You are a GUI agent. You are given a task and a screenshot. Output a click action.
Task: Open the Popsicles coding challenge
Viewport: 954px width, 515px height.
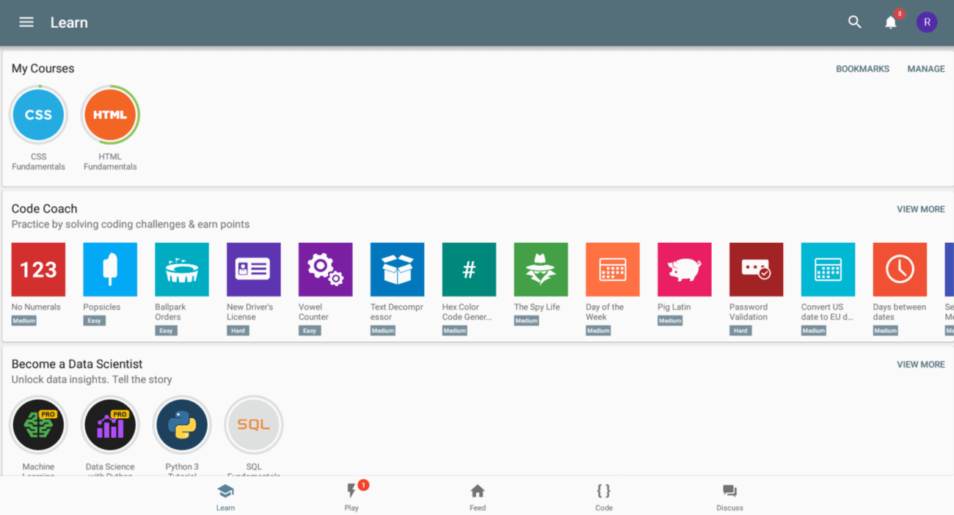[110, 269]
